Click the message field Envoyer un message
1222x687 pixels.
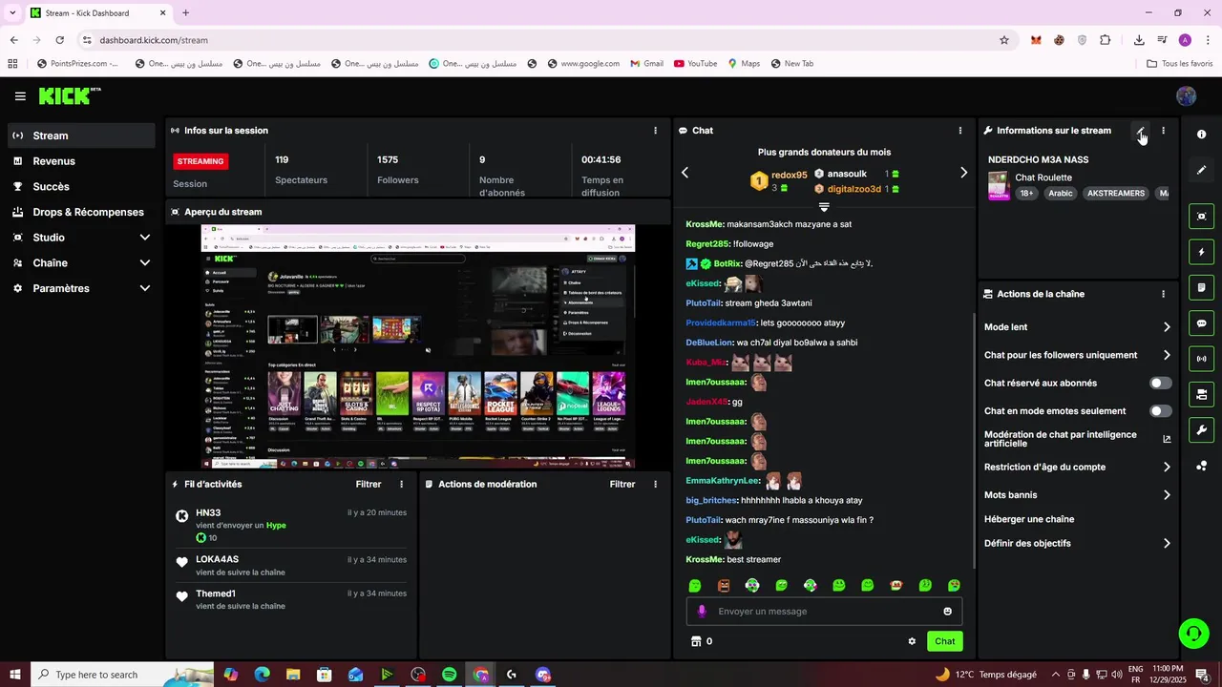coord(824,612)
